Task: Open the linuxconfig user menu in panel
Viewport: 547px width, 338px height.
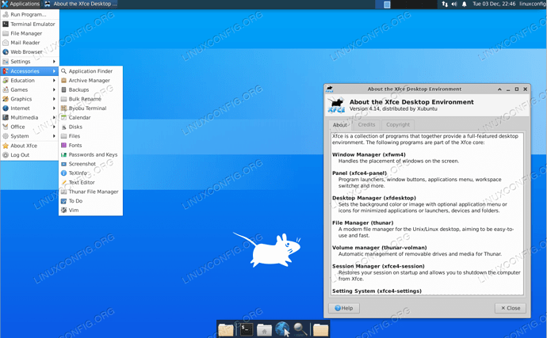Action: 533,4
